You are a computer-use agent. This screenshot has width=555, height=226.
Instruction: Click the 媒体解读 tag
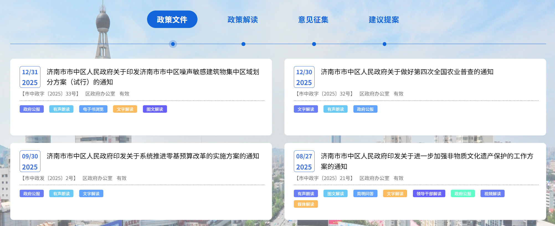(x=306, y=204)
